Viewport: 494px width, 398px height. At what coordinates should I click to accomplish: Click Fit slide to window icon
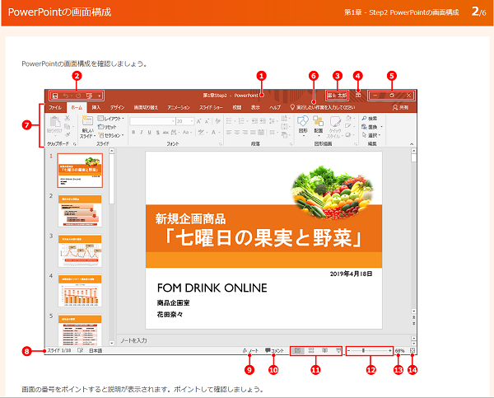(412, 350)
